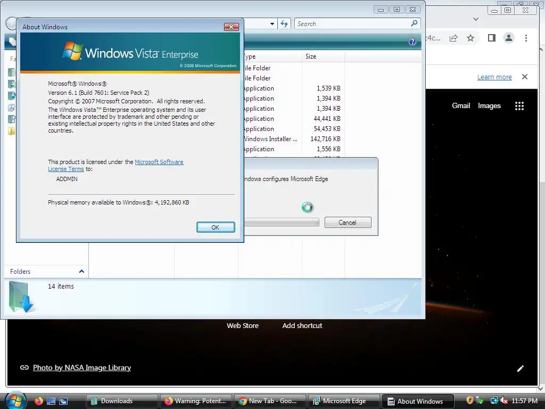Sort files by the Size column header

coord(323,56)
